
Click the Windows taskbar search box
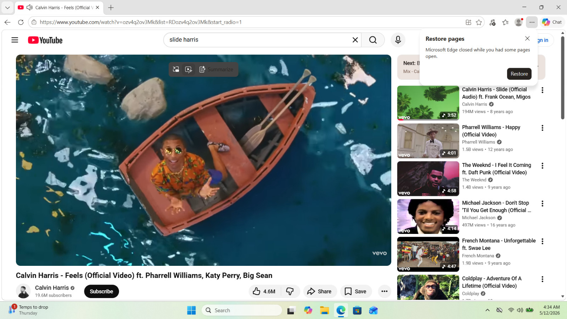pyautogui.click(x=242, y=310)
